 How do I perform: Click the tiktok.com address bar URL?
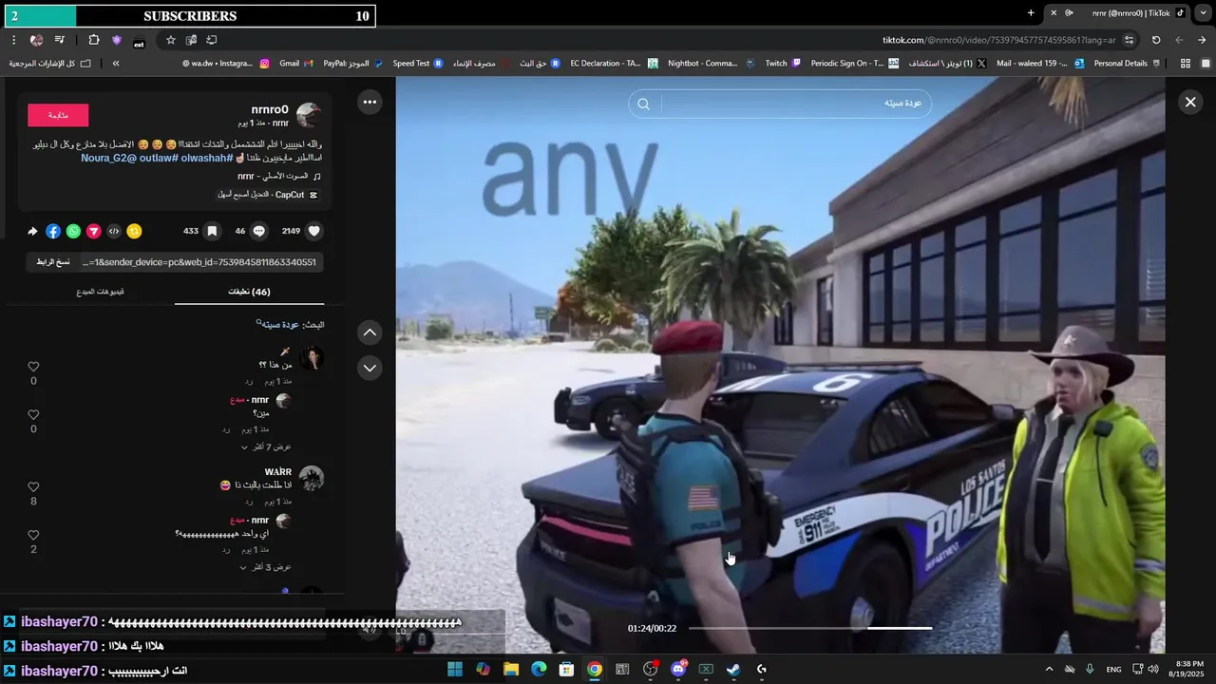tap(998, 40)
